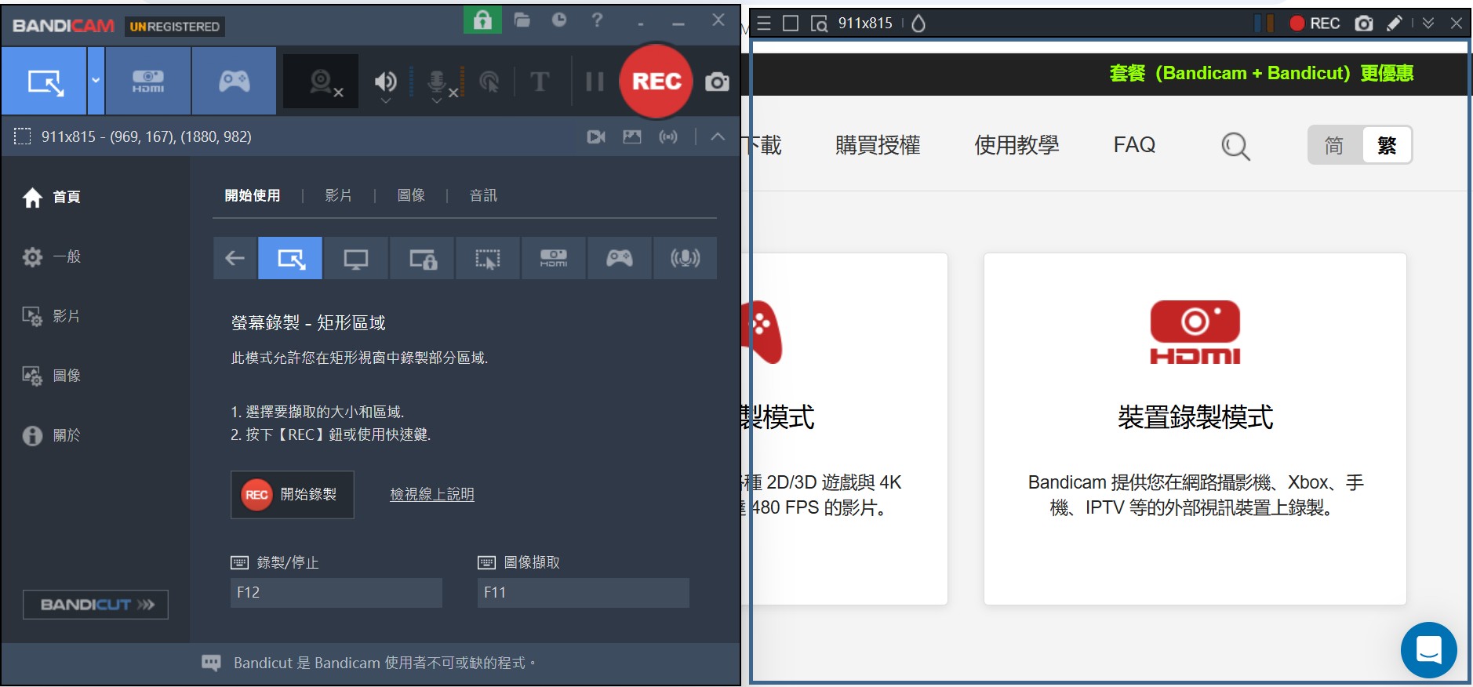Open 購買授權 on the website
Image resolution: width=1473 pixels, height=687 pixels.
tap(878, 145)
